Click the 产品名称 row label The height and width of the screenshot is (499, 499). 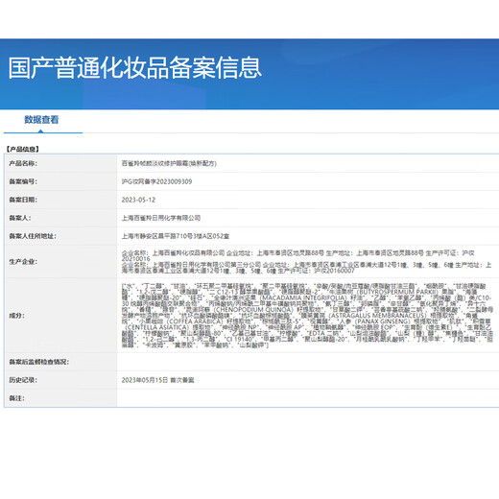tap(23, 163)
